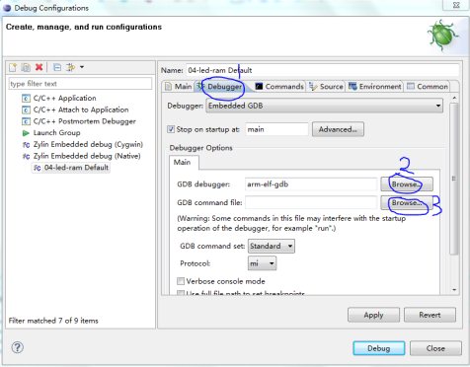
Task: Click the Collapse All icon
Action: 57,67
